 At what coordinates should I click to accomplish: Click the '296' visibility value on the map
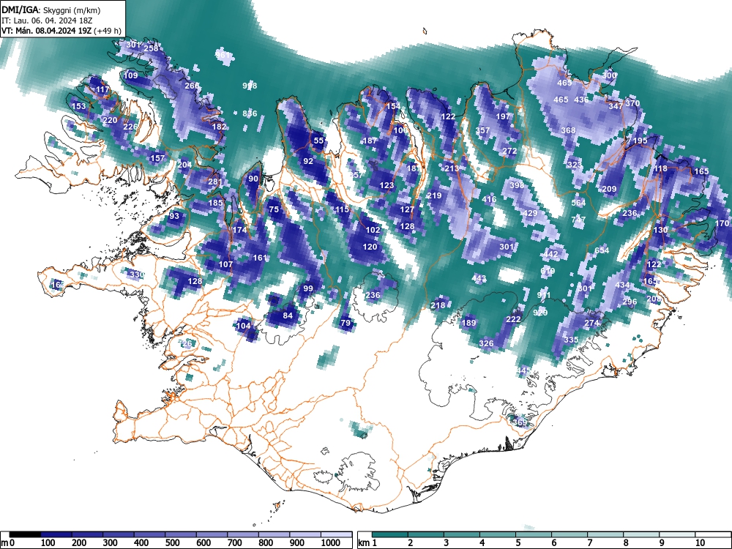point(630,302)
